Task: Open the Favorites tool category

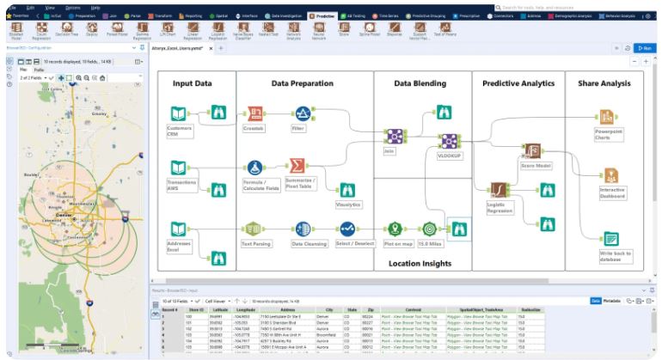Action: pyautogui.click(x=18, y=16)
